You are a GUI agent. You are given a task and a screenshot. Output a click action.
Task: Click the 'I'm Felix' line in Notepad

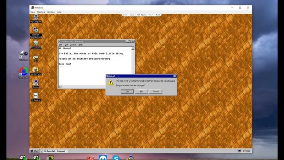pos(91,53)
